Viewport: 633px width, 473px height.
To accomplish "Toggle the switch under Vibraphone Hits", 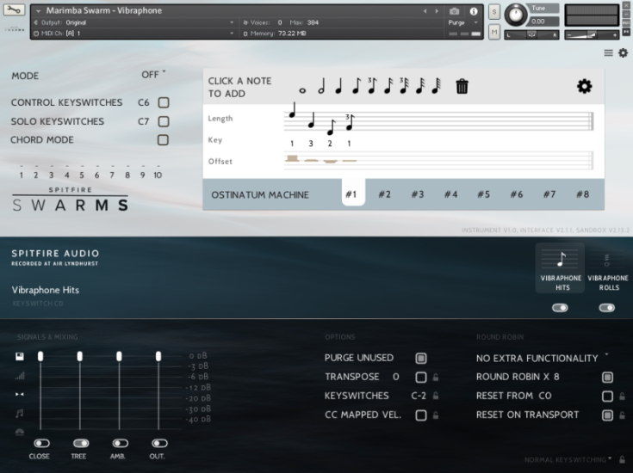I will tap(560, 308).
